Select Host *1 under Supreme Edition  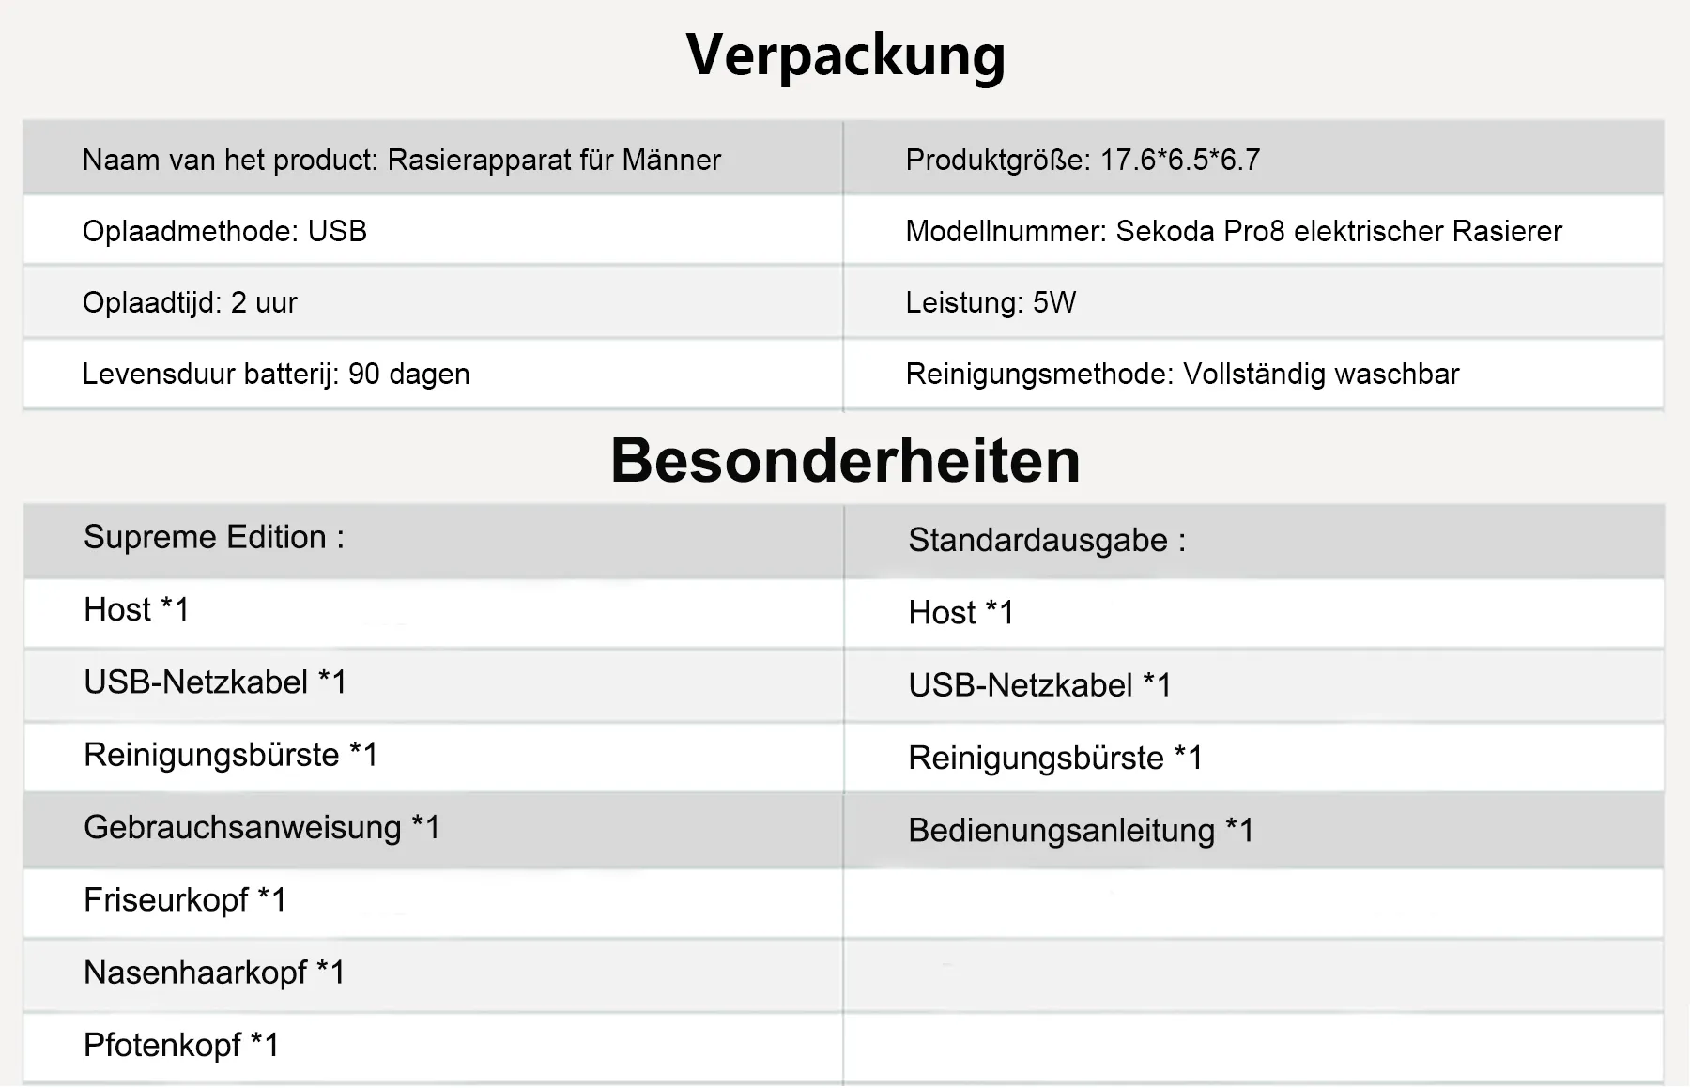click(x=136, y=610)
